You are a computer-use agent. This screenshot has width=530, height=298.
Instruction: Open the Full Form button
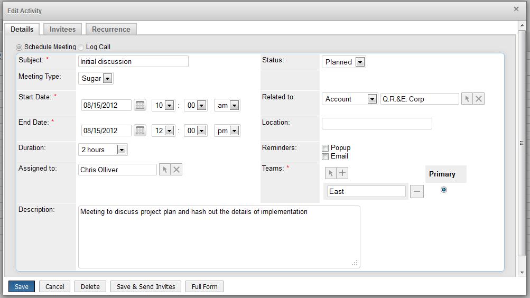click(x=204, y=286)
